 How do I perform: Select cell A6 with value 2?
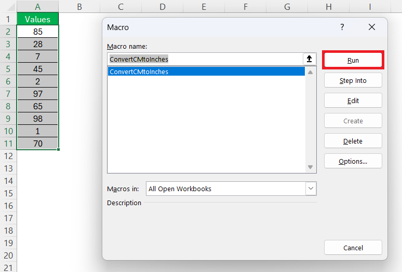click(38, 81)
